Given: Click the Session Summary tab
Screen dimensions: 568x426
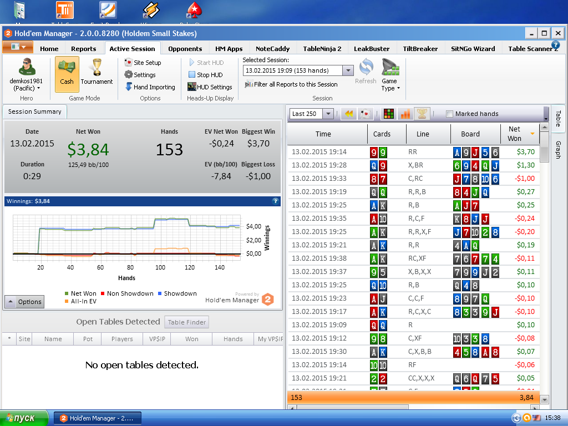Looking at the screenshot, I should [35, 111].
